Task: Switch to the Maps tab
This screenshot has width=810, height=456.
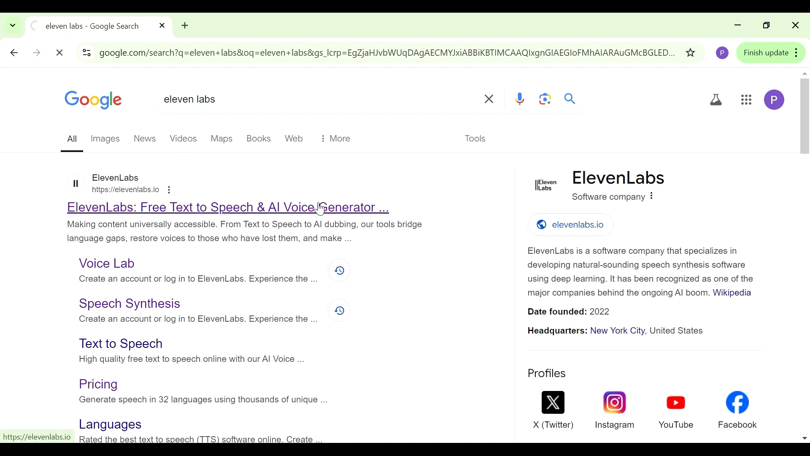Action: [222, 139]
